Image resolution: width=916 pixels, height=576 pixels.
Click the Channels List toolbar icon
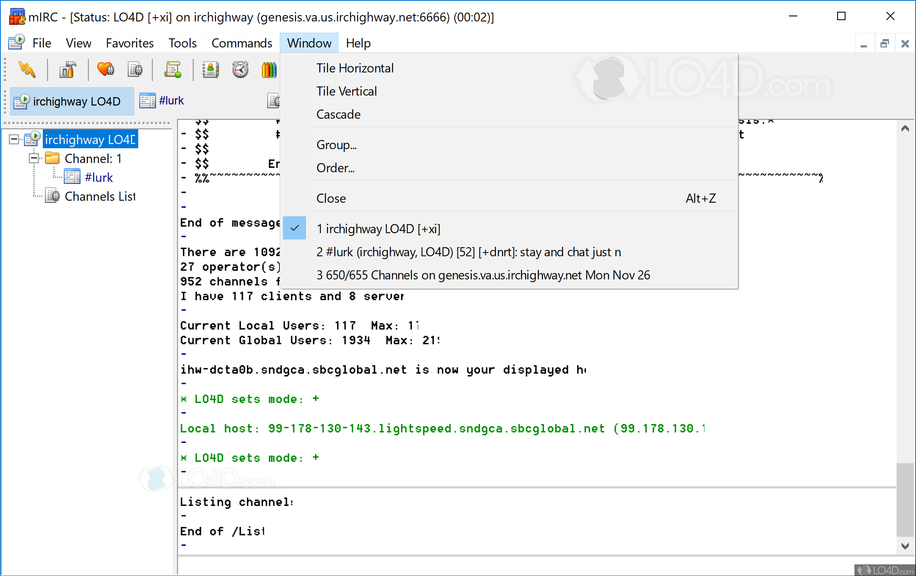click(x=135, y=70)
